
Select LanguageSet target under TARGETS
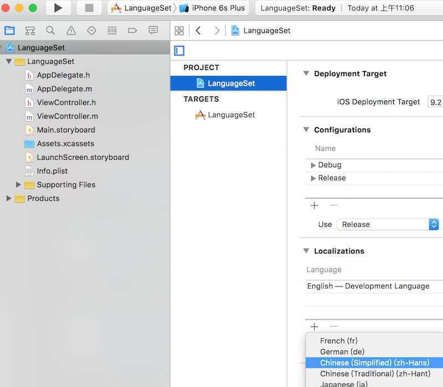pyautogui.click(x=228, y=115)
